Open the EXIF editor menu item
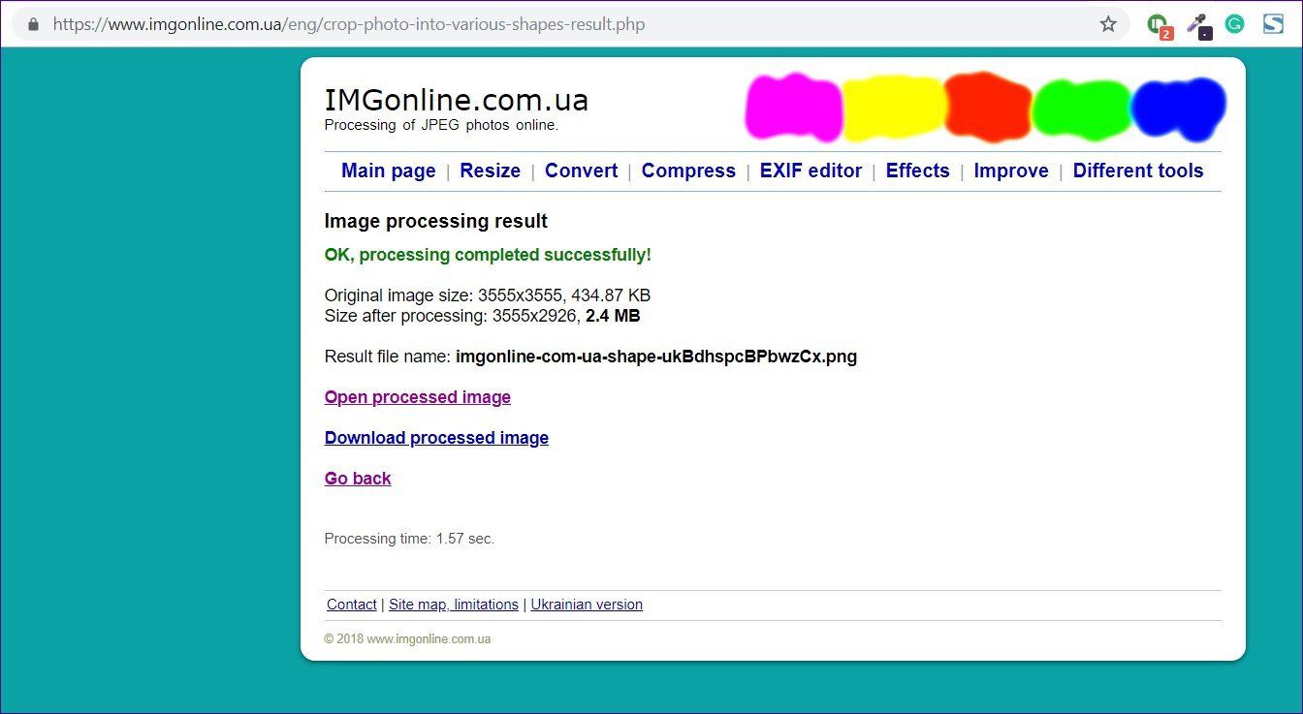The height and width of the screenshot is (714, 1303). pos(810,171)
